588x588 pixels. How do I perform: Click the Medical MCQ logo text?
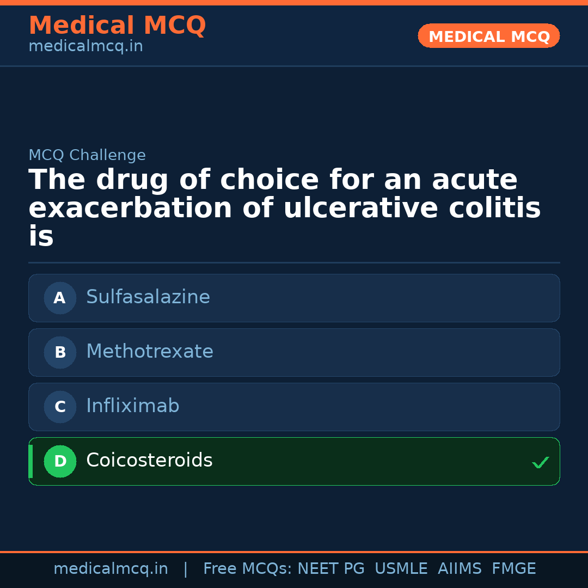(117, 25)
